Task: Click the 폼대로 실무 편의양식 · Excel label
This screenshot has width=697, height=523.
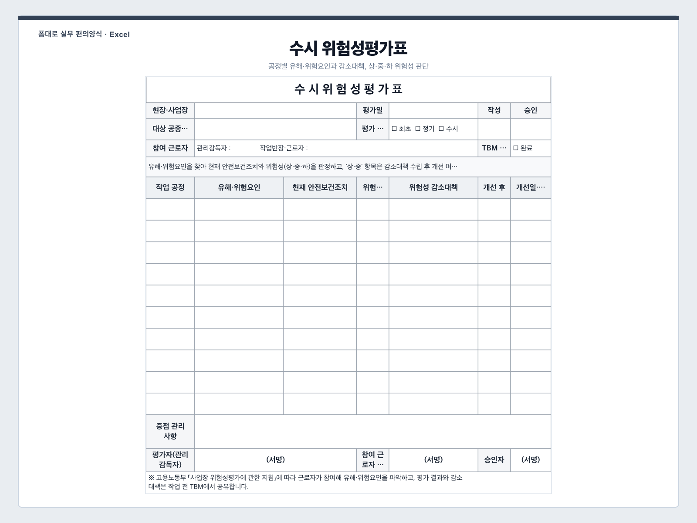Action: [84, 34]
